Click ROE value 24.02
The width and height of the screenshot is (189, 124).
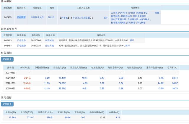[x=161, y=83]
